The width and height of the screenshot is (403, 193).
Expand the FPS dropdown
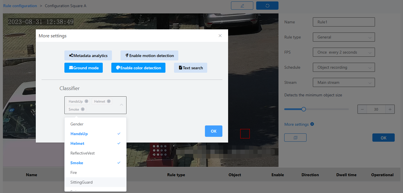[x=344, y=52]
